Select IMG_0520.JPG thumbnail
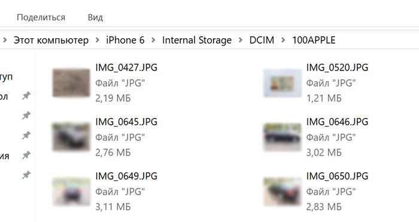Image resolution: width=419 pixels, height=222 pixels. tap(282, 83)
